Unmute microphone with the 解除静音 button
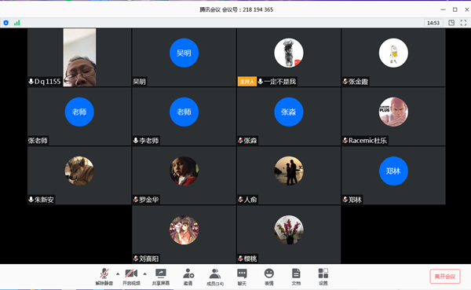Viewport: 471px width, 290px height. [x=104, y=277]
